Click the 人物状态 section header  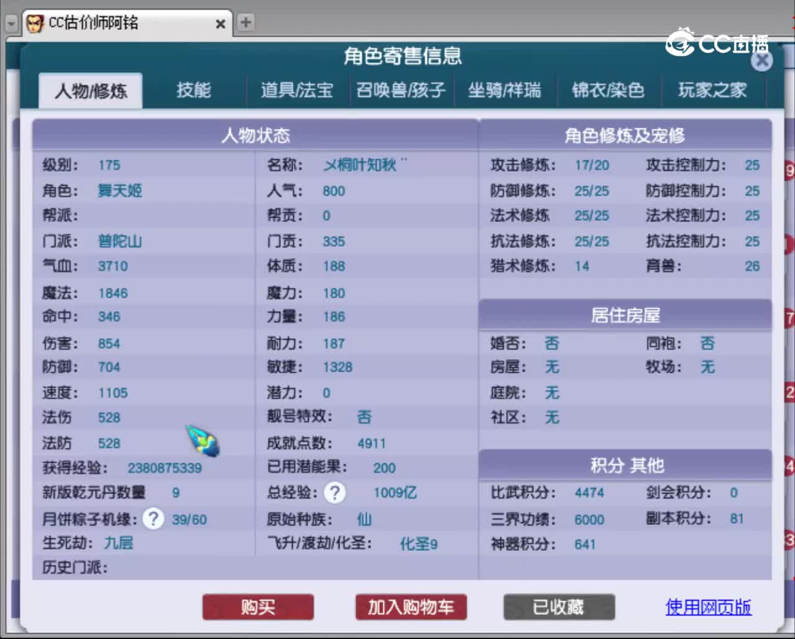255,135
